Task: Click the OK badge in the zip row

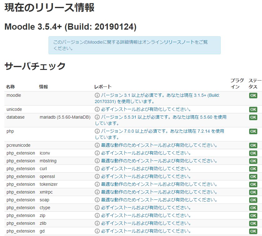Action: (x=253, y=216)
